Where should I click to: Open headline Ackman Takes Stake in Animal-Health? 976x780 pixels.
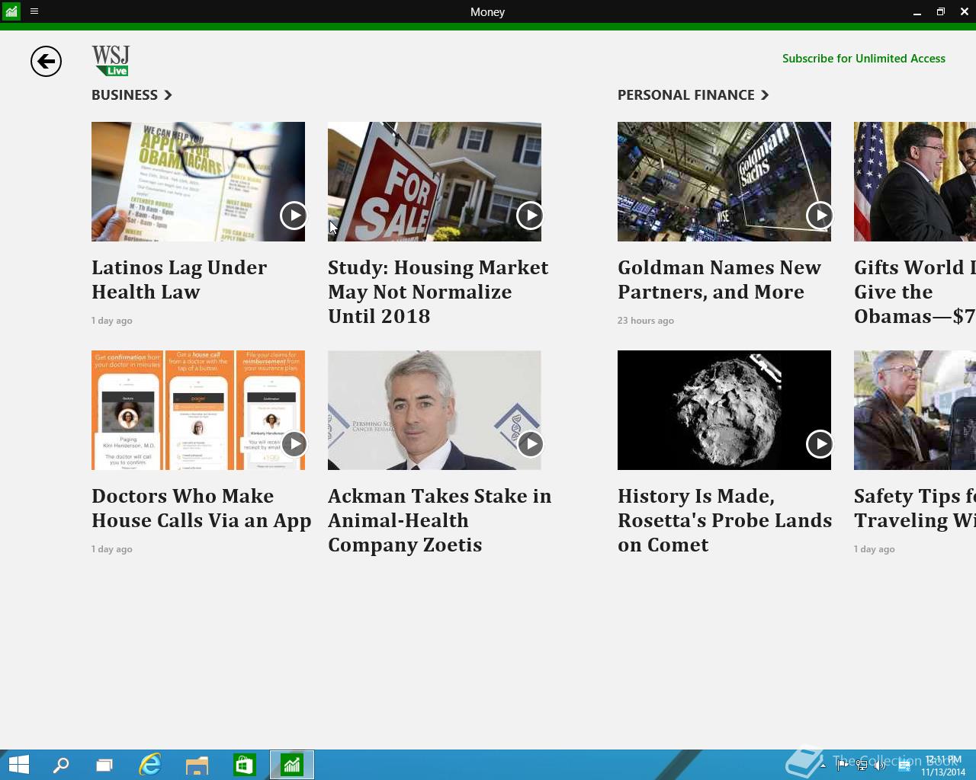[440, 520]
